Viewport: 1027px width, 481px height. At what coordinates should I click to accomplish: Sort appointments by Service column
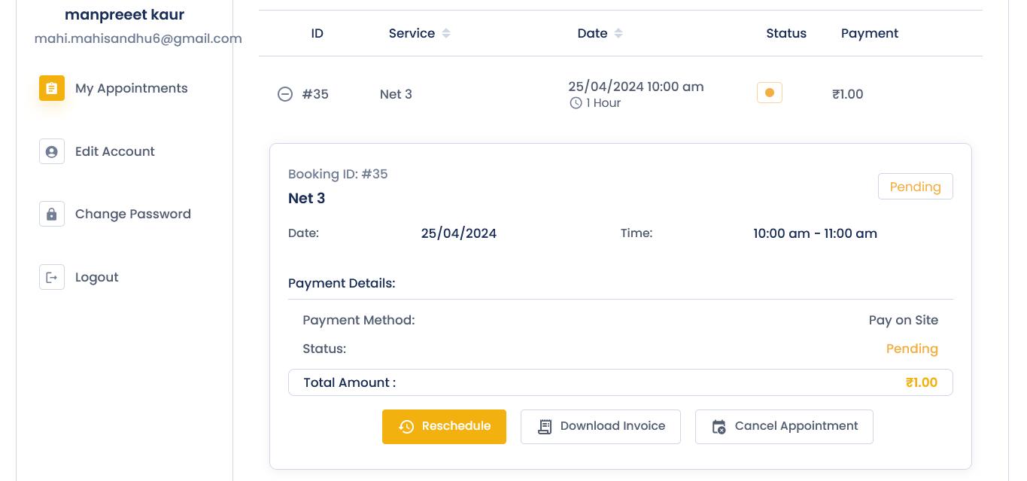coord(446,33)
